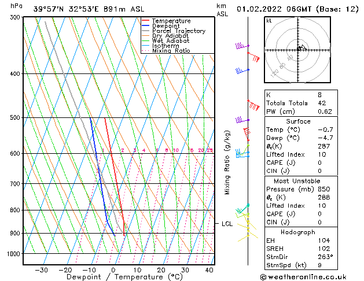Image resolution: width=364 pixels, height=281 pixels.
Task: Click the hodograph center marker
Action: coord(298,49)
